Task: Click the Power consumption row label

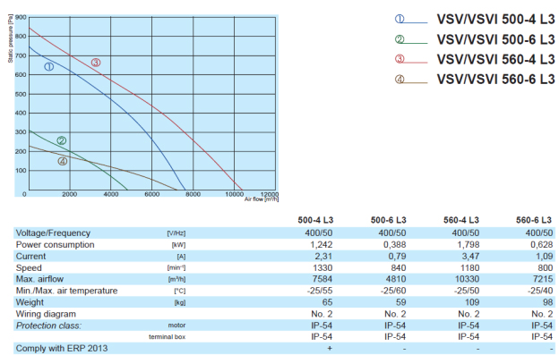Action: [x=56, y=245]
